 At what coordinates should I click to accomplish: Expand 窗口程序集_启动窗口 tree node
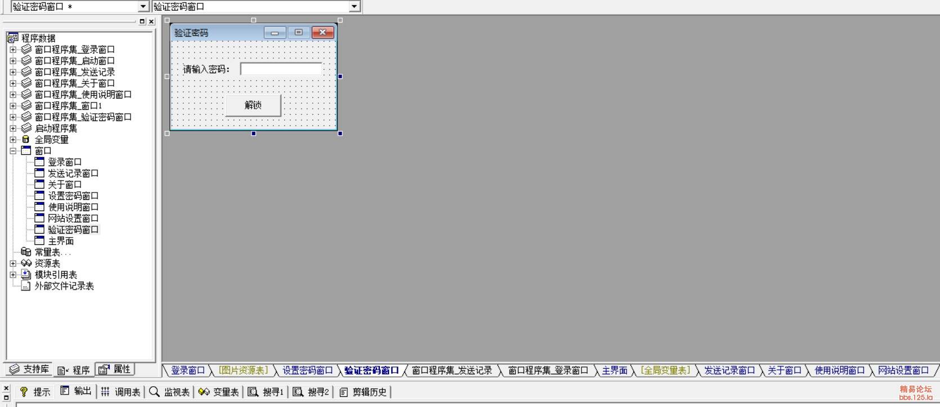coord(13,61)
